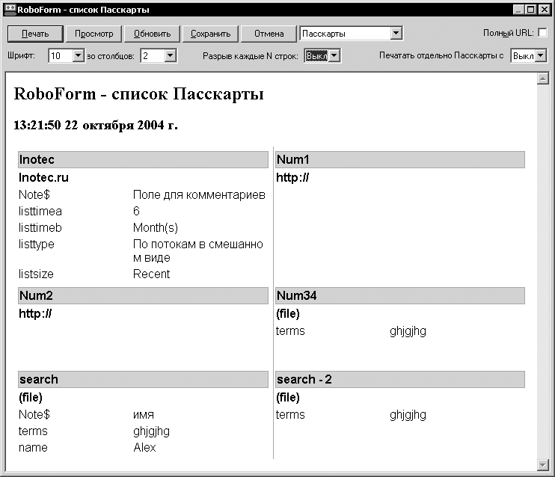Click the (file) text under Num34
Image resolution: width=555 pixels, height=477 pixels.
pyautogui.click(x=288, y=313)
